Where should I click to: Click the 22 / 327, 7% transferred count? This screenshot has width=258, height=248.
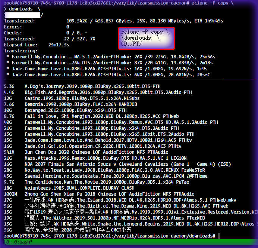click(79, 39)
